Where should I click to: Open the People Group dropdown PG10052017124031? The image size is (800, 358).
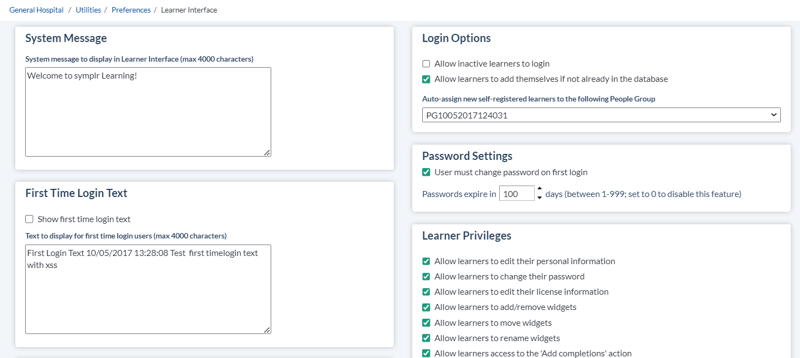[601, 115]
